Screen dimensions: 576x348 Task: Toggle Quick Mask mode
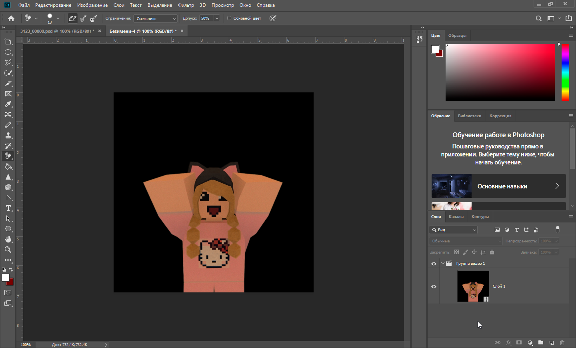click(x=8, y=293)
